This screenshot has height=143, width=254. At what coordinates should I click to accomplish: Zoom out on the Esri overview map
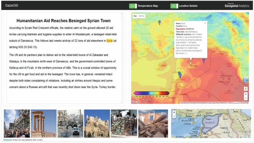pyautogui.click(x=174, y=116)
